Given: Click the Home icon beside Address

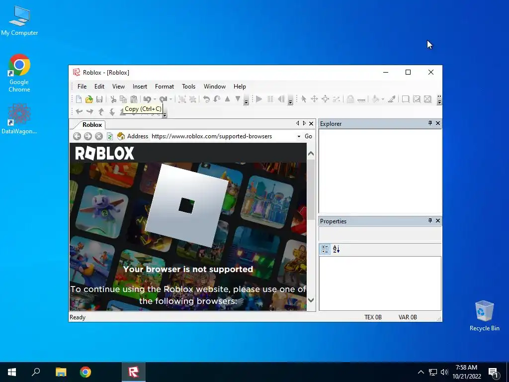Looking at the screenshot, I should pyautogui.click(x=121, y=136).
